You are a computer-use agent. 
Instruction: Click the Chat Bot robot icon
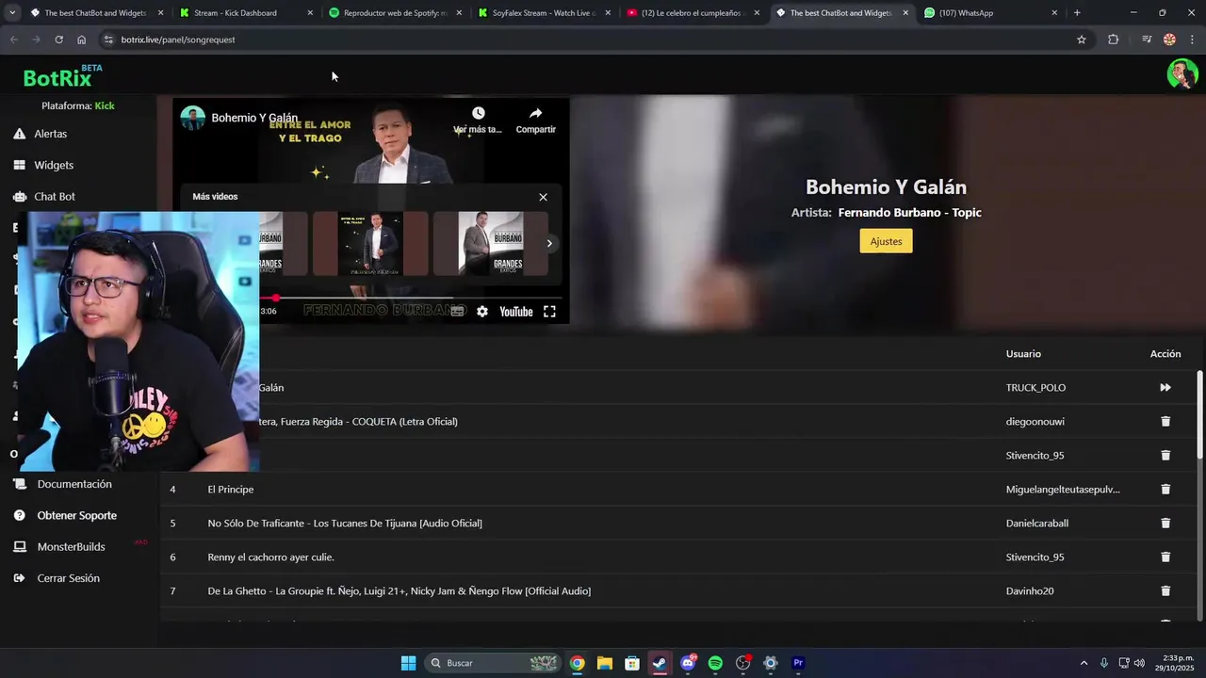(x=19, y=196)
